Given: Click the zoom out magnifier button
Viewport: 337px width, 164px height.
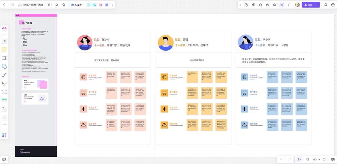Looking at the screenshot, I should (308, 159).
